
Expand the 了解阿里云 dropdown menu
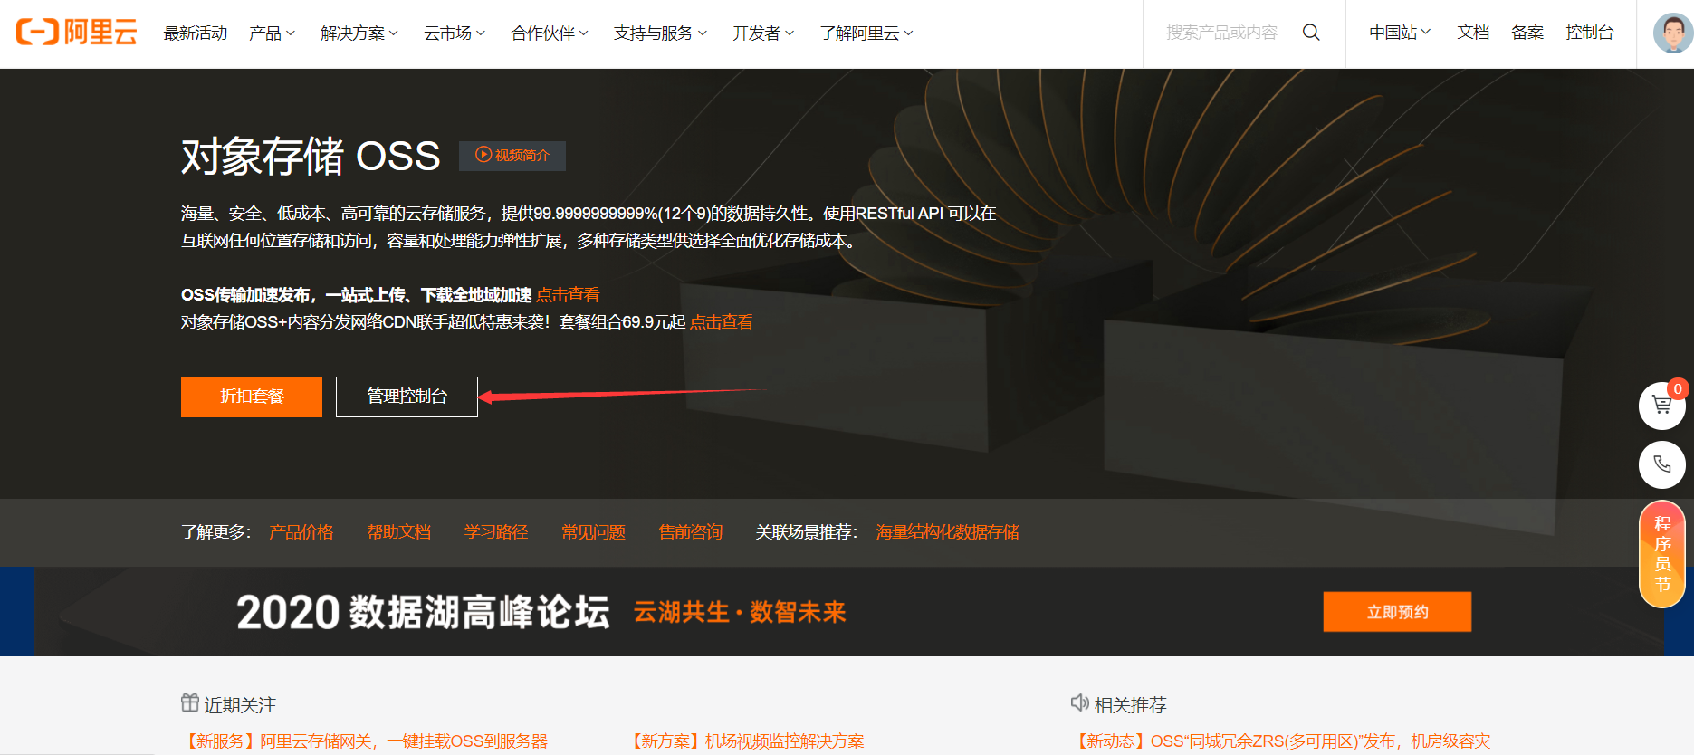point(866,33)
